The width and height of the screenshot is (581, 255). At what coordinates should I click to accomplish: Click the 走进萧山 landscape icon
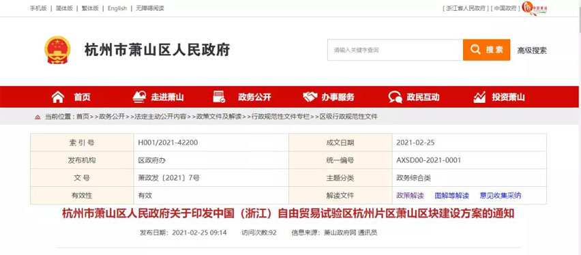point(139,97)
